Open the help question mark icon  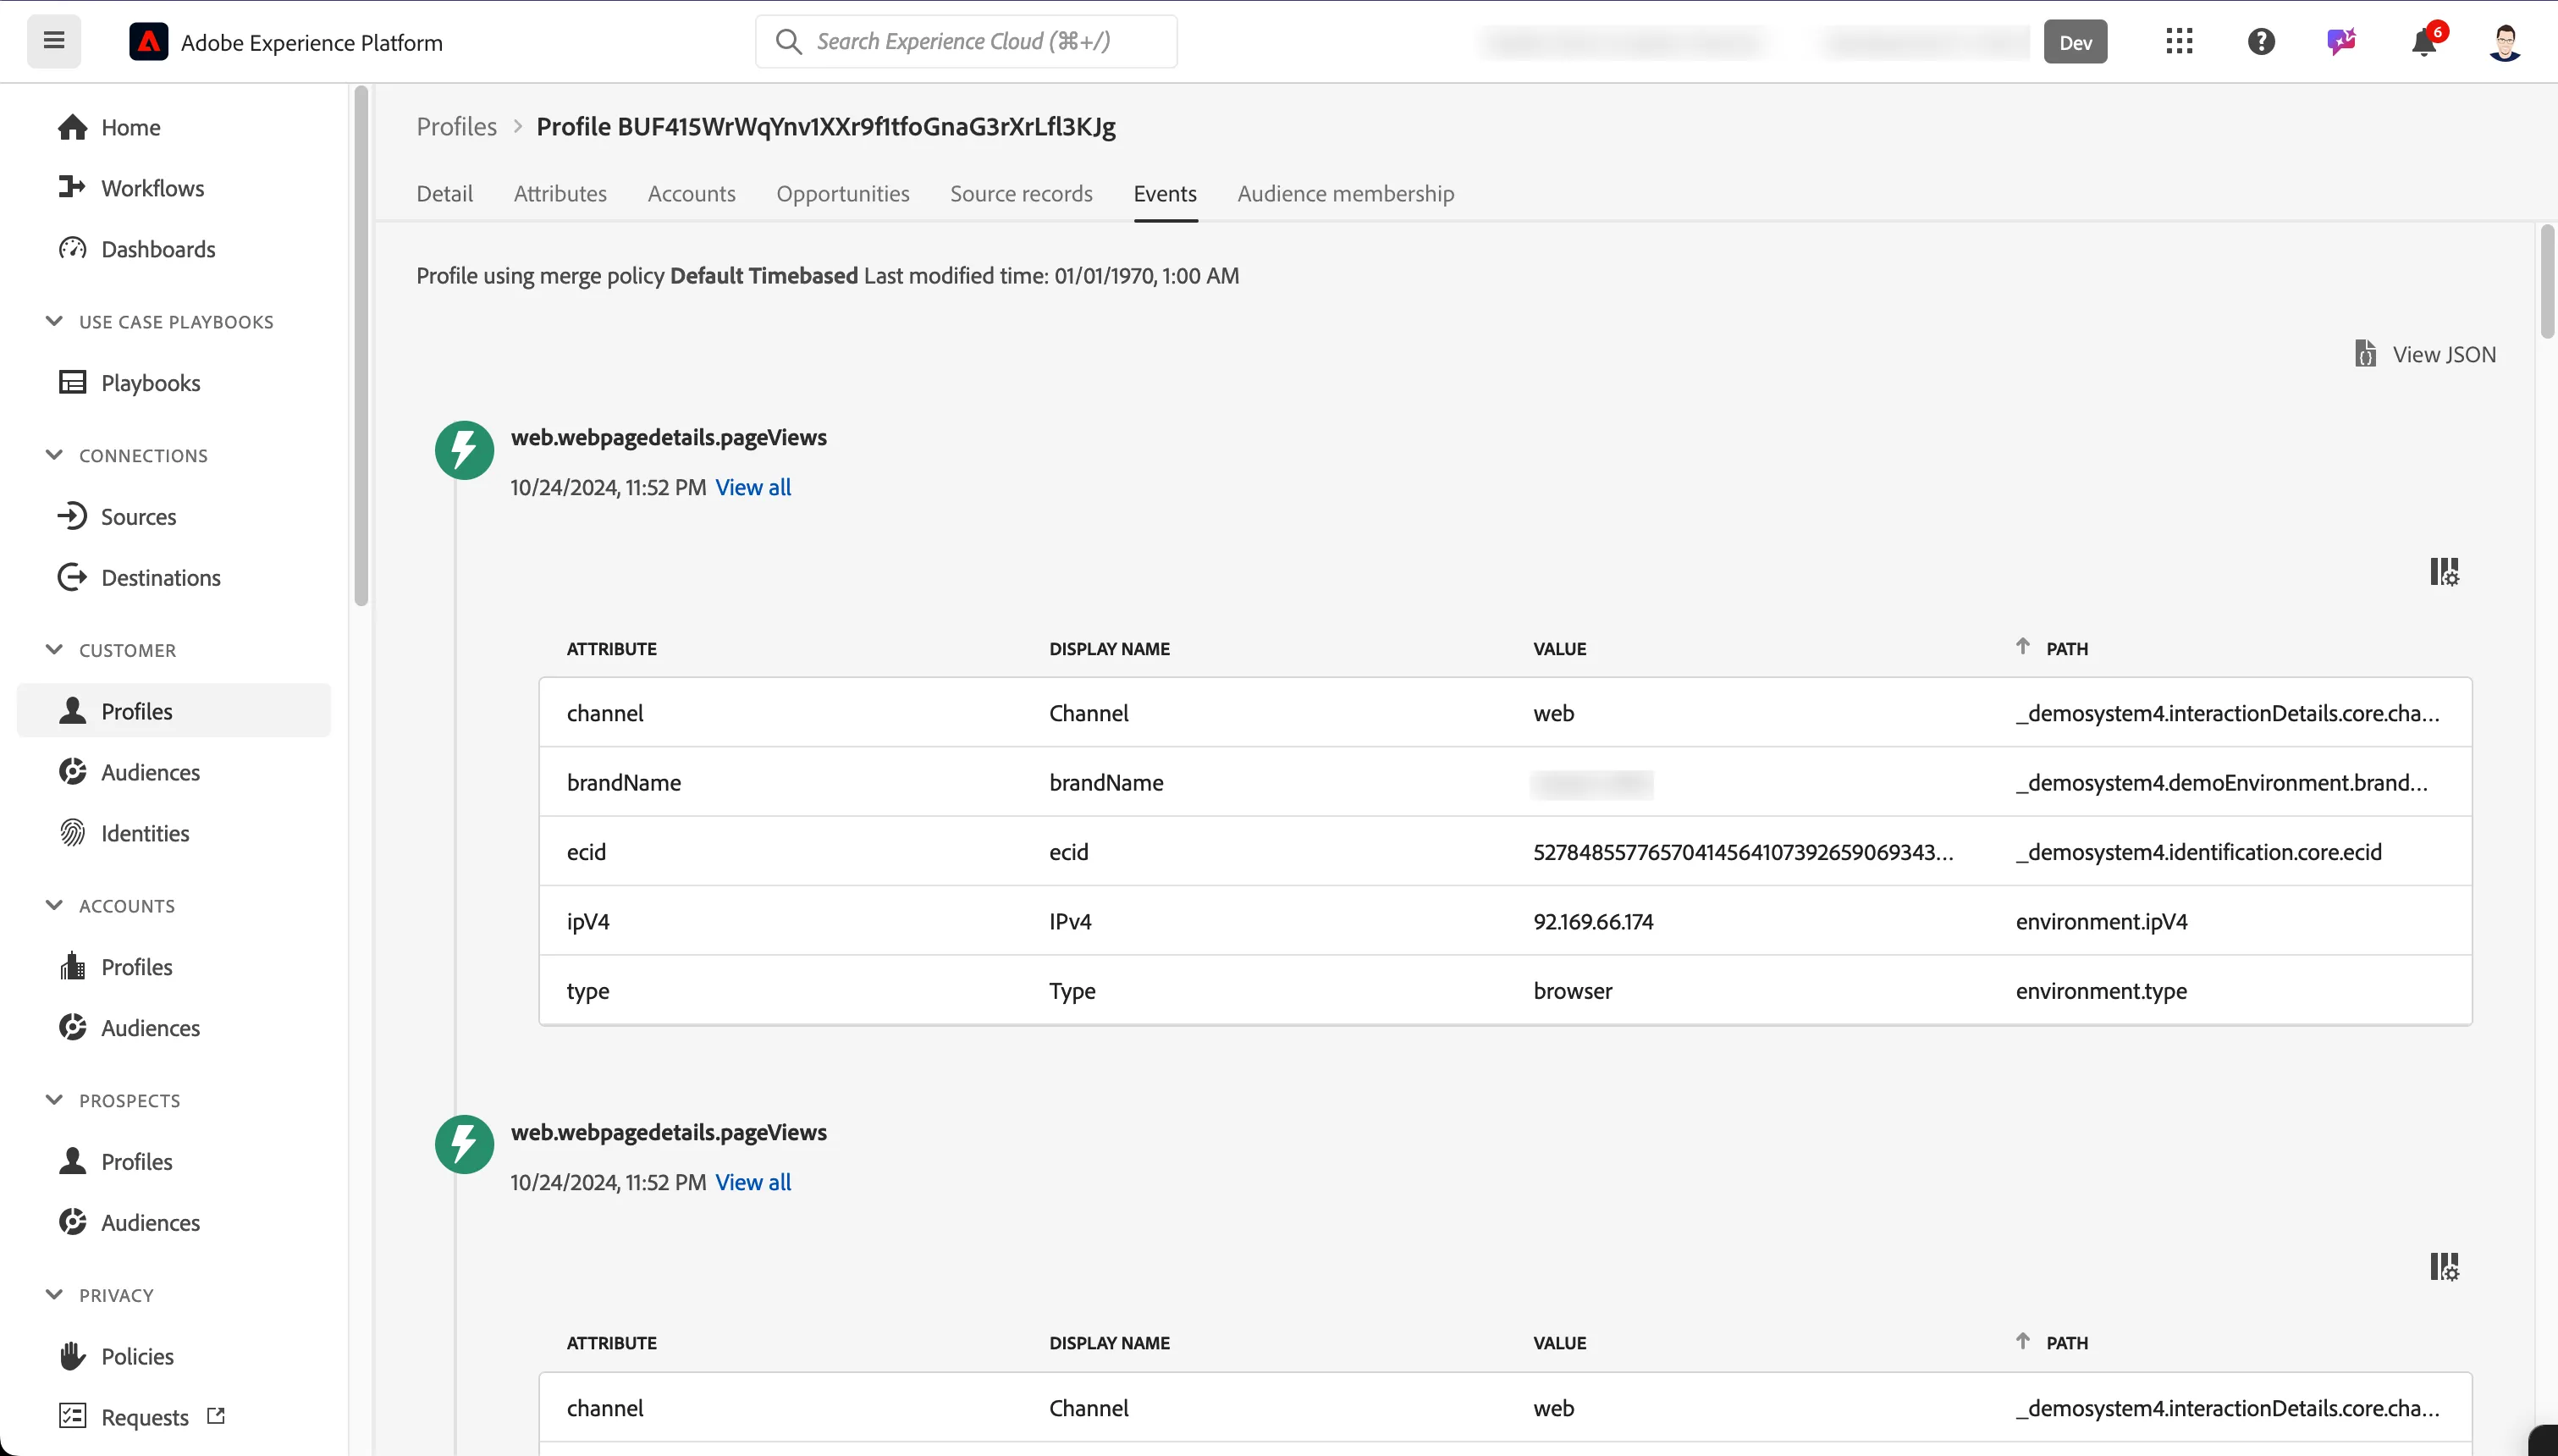click(2261, 41)
